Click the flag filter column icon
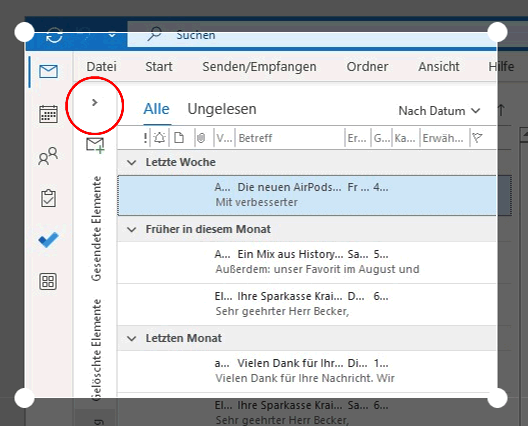 (478, 138)
